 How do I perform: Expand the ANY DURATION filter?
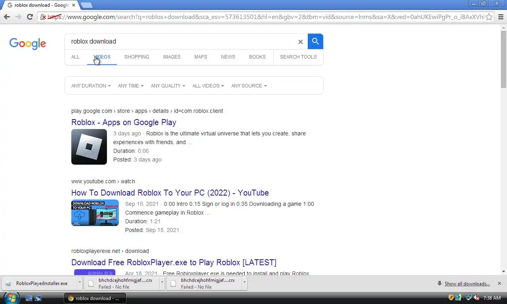[x=91, y=86]
